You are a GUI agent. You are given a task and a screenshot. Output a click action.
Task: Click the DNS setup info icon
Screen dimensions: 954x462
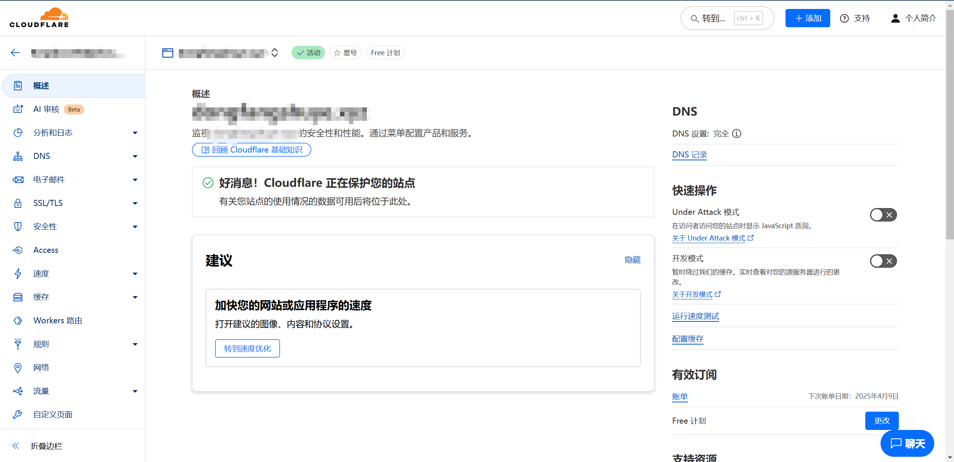pos(737,133)
